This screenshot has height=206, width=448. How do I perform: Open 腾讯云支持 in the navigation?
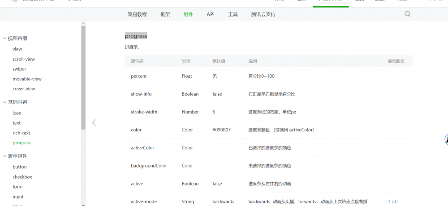tap(263, 14)
